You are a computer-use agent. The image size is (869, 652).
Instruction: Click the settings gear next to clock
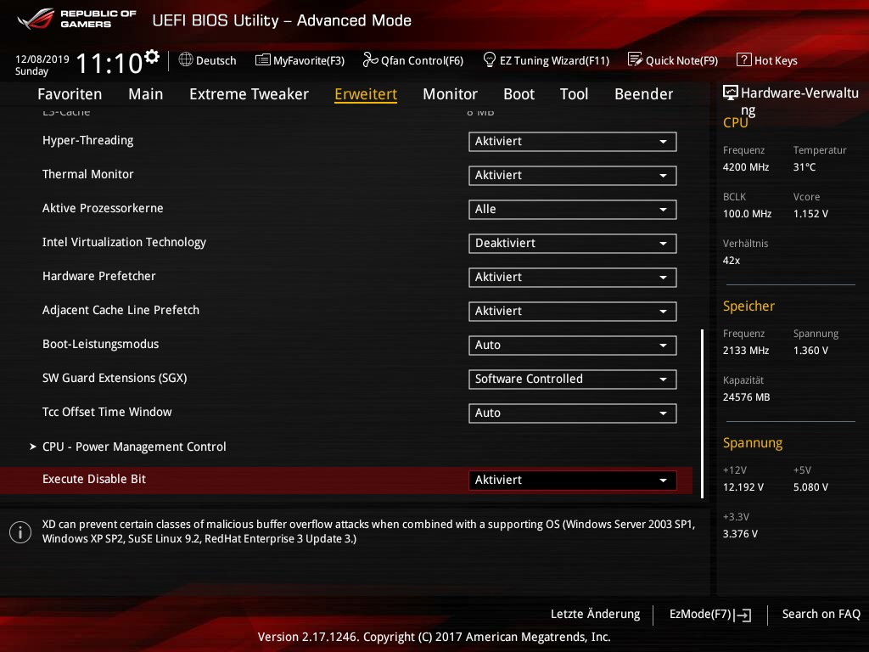[x=152, y=57]
